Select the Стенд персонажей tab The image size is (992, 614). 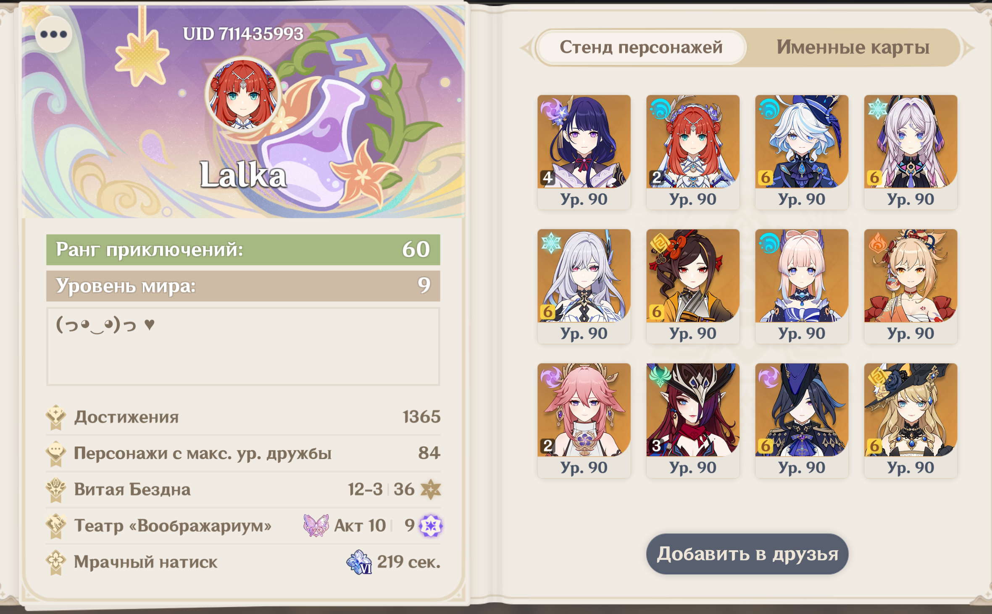click(641, 47)
